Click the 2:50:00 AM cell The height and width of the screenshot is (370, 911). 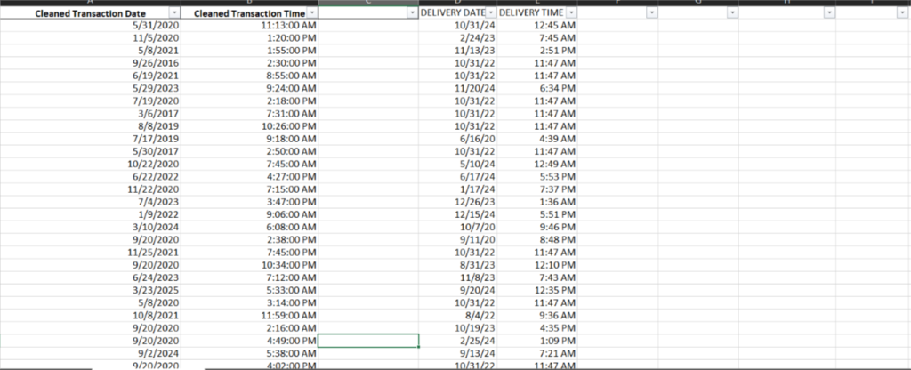point(249,151)
